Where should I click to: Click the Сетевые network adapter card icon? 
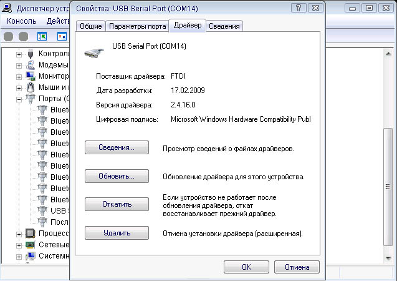click(x=31, y=245)
